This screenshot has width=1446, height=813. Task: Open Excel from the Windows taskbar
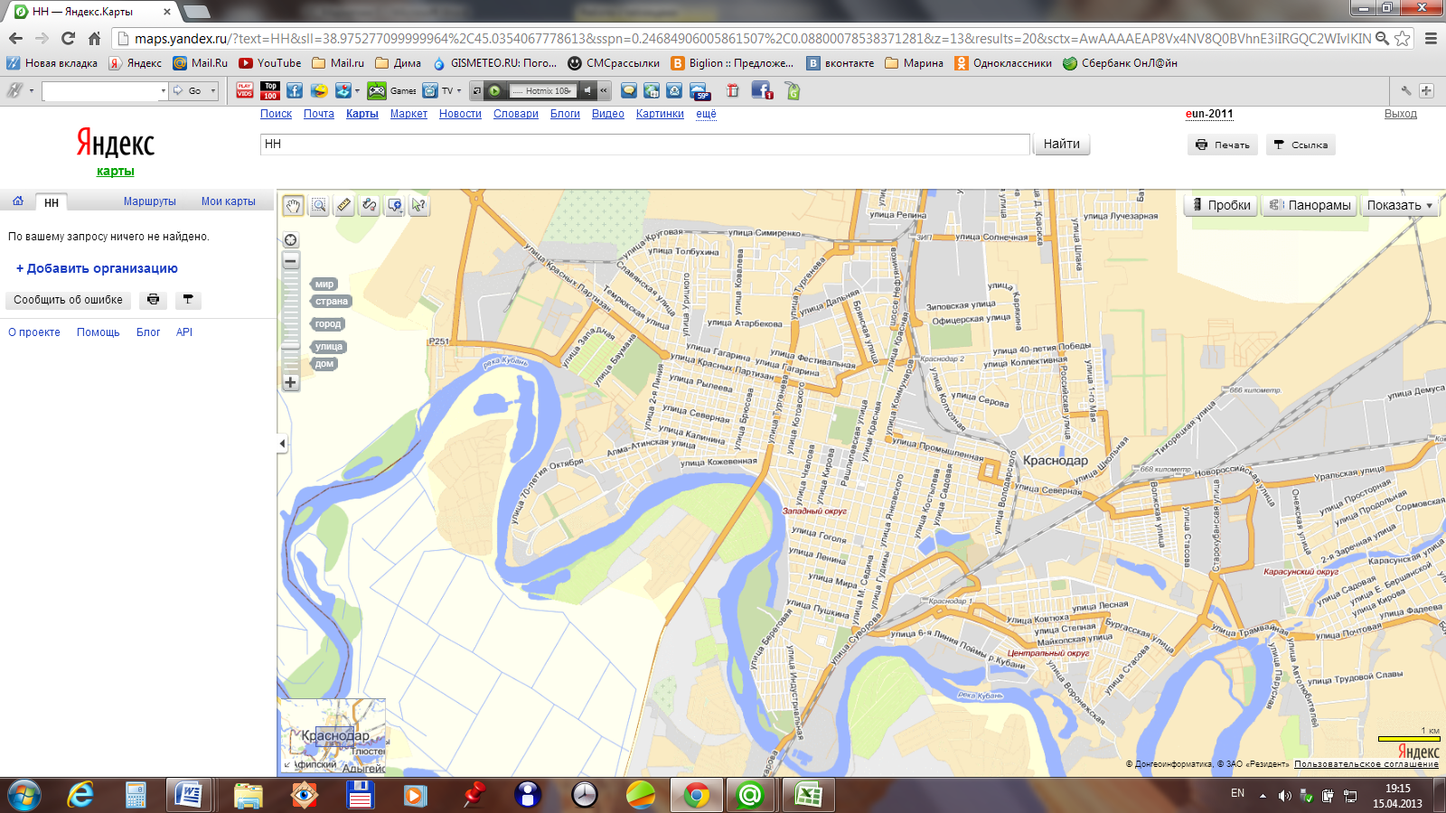(809, 795)
